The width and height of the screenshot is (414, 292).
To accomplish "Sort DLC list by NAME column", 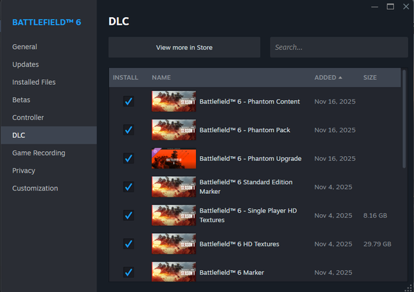I will [161, 77].
